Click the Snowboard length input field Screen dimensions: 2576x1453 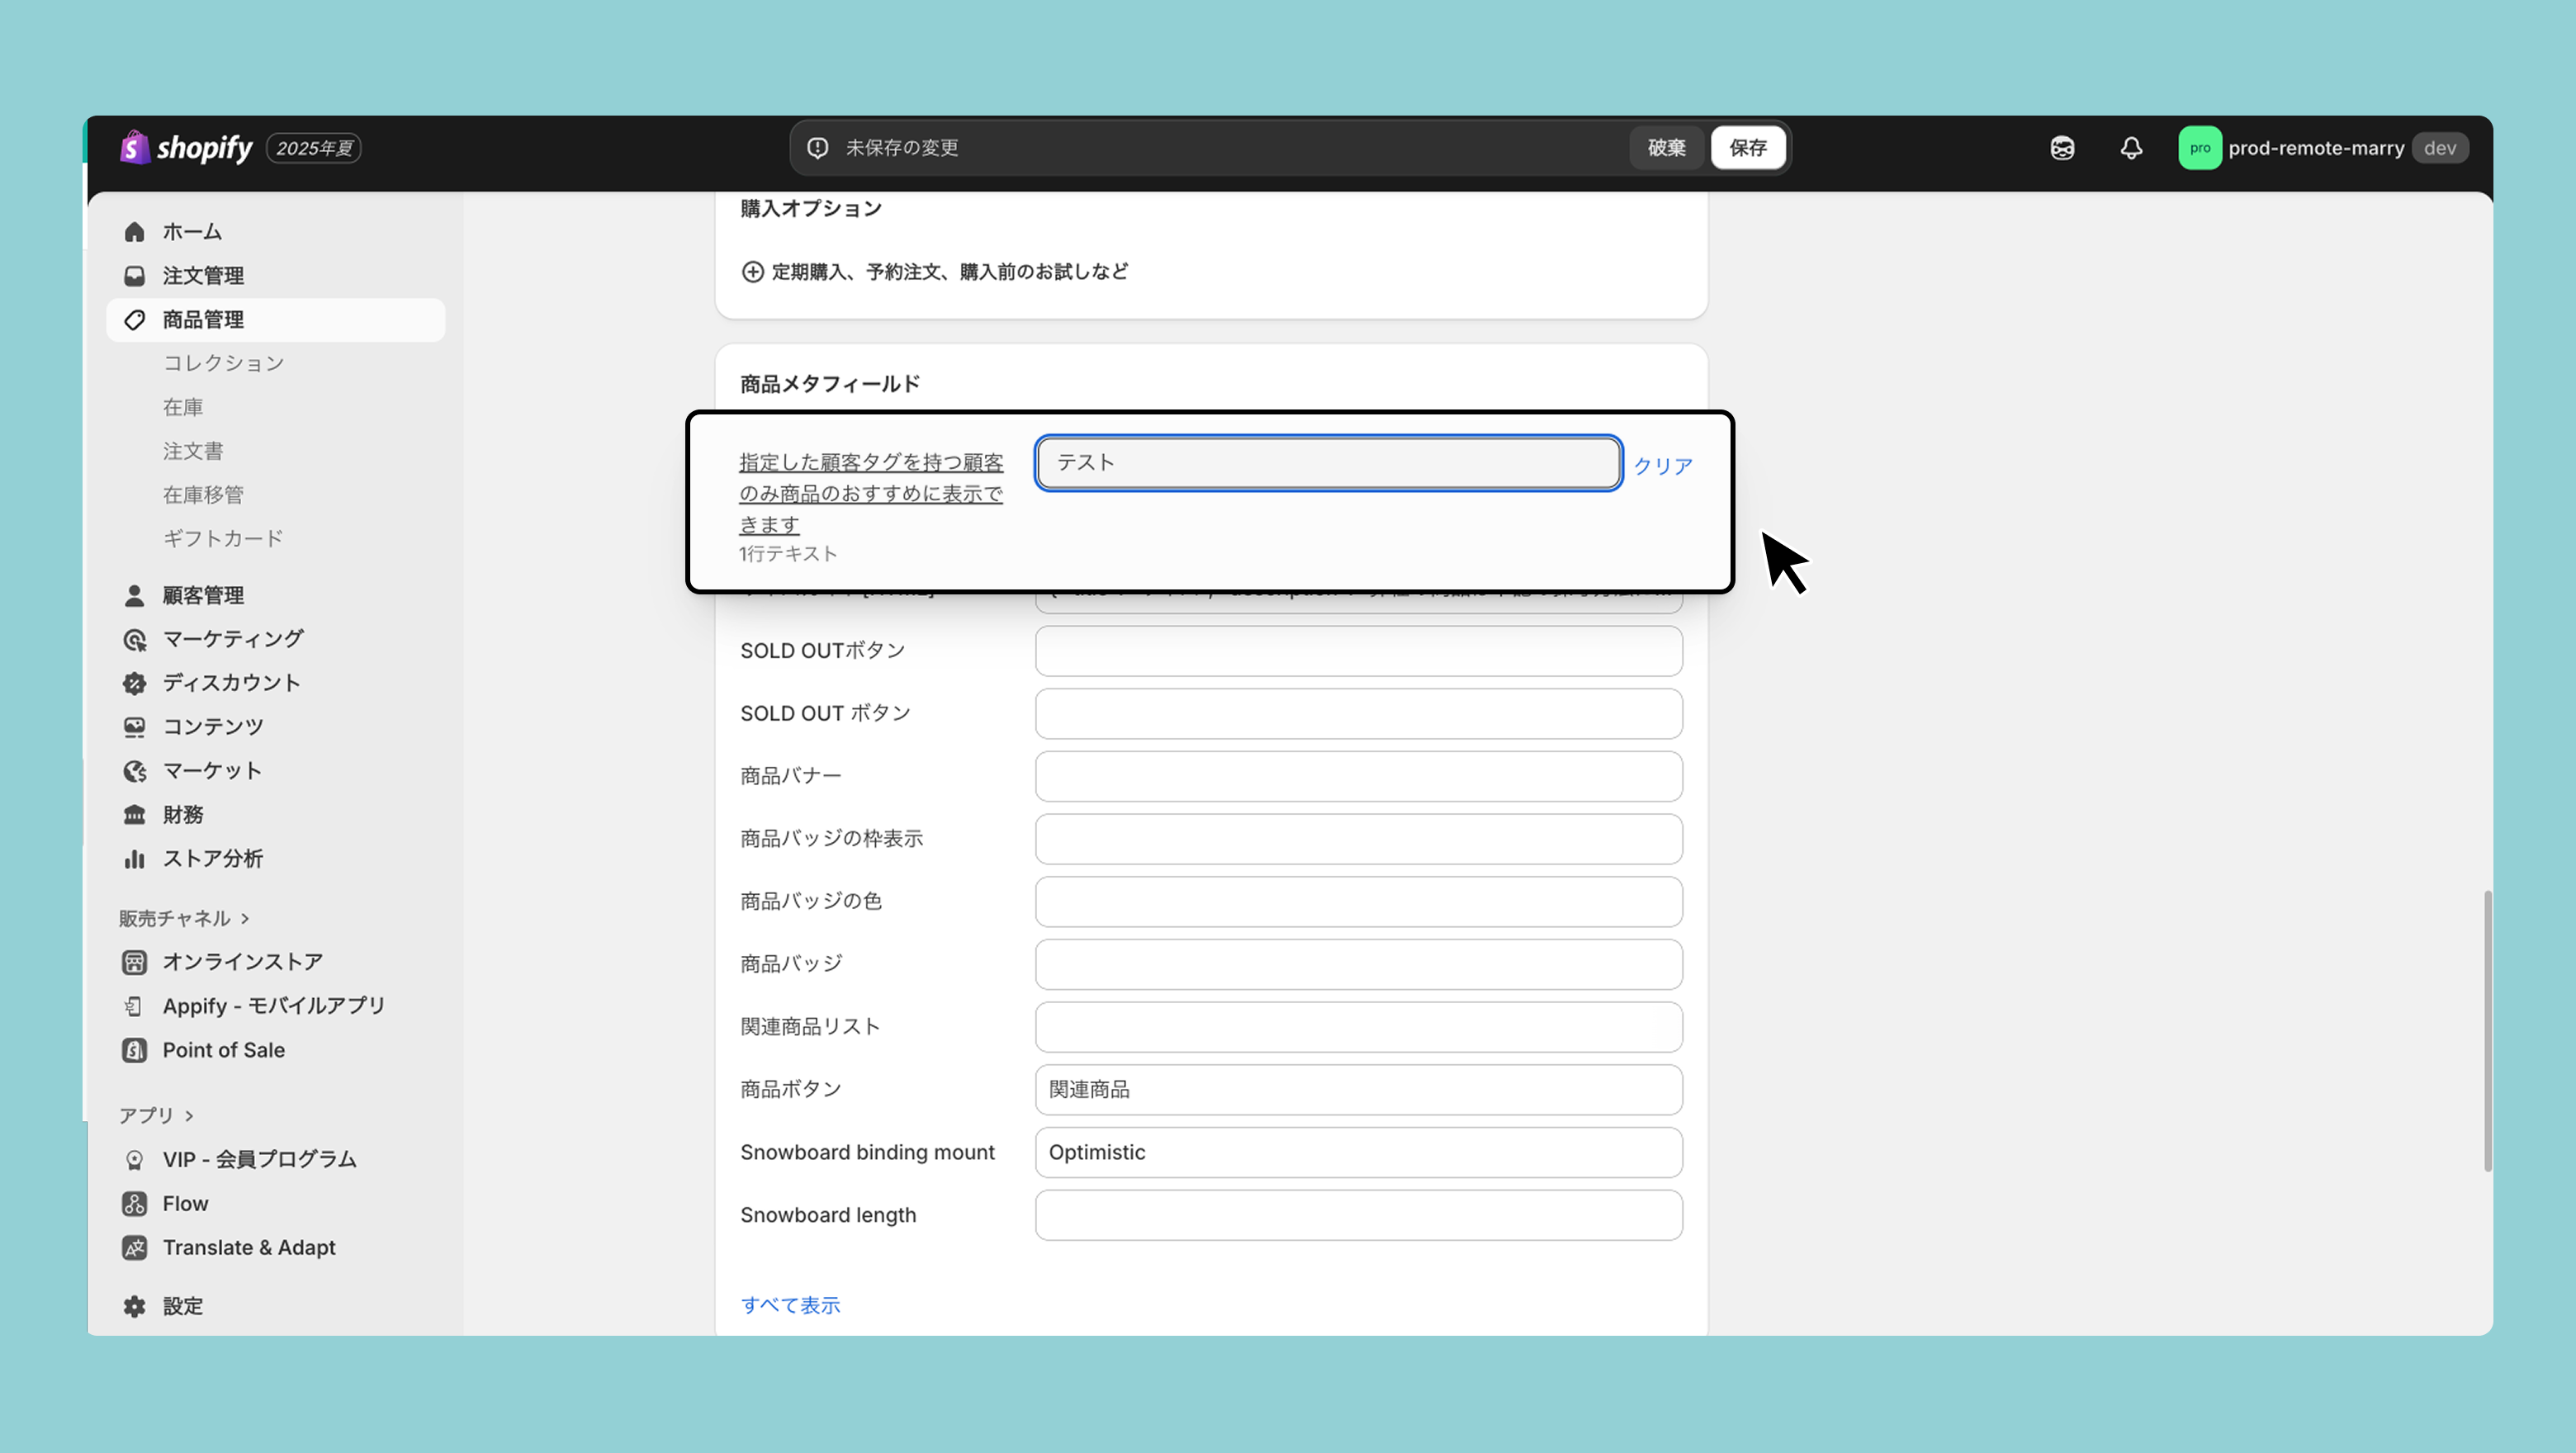[1358, 1215]
